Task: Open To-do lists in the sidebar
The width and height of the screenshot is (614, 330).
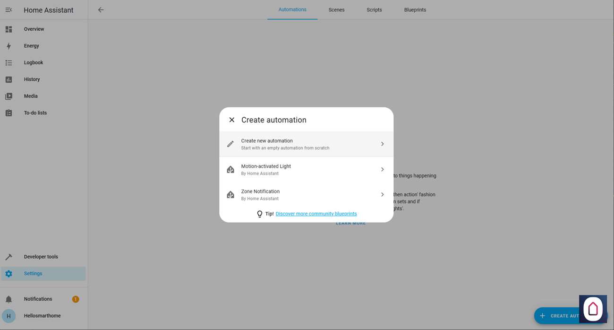Action: coord(43,113)
